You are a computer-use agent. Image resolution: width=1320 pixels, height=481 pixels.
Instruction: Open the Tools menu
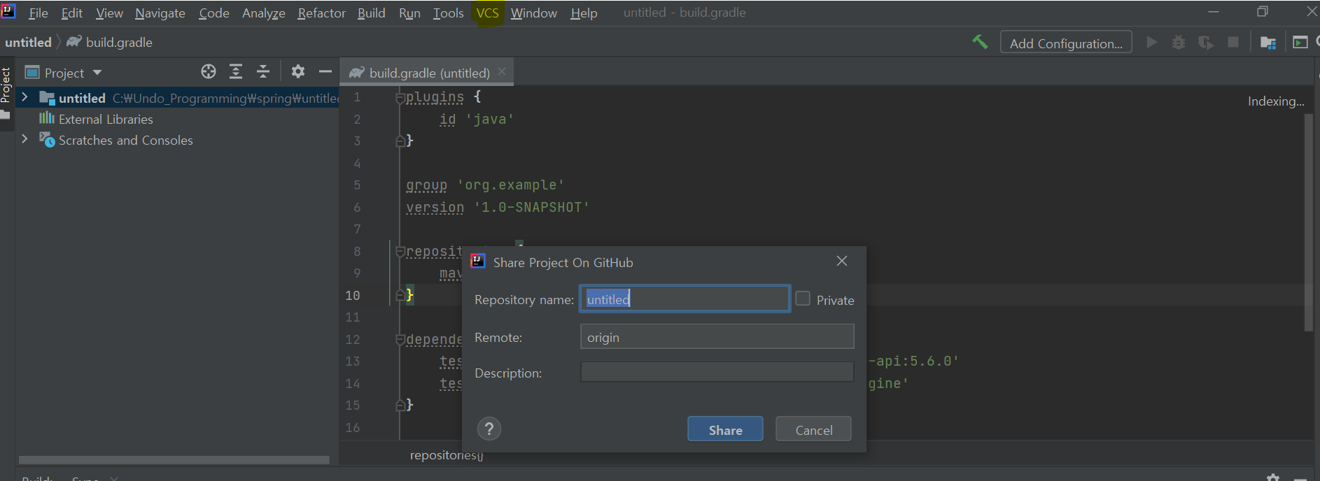click(449, 13)
